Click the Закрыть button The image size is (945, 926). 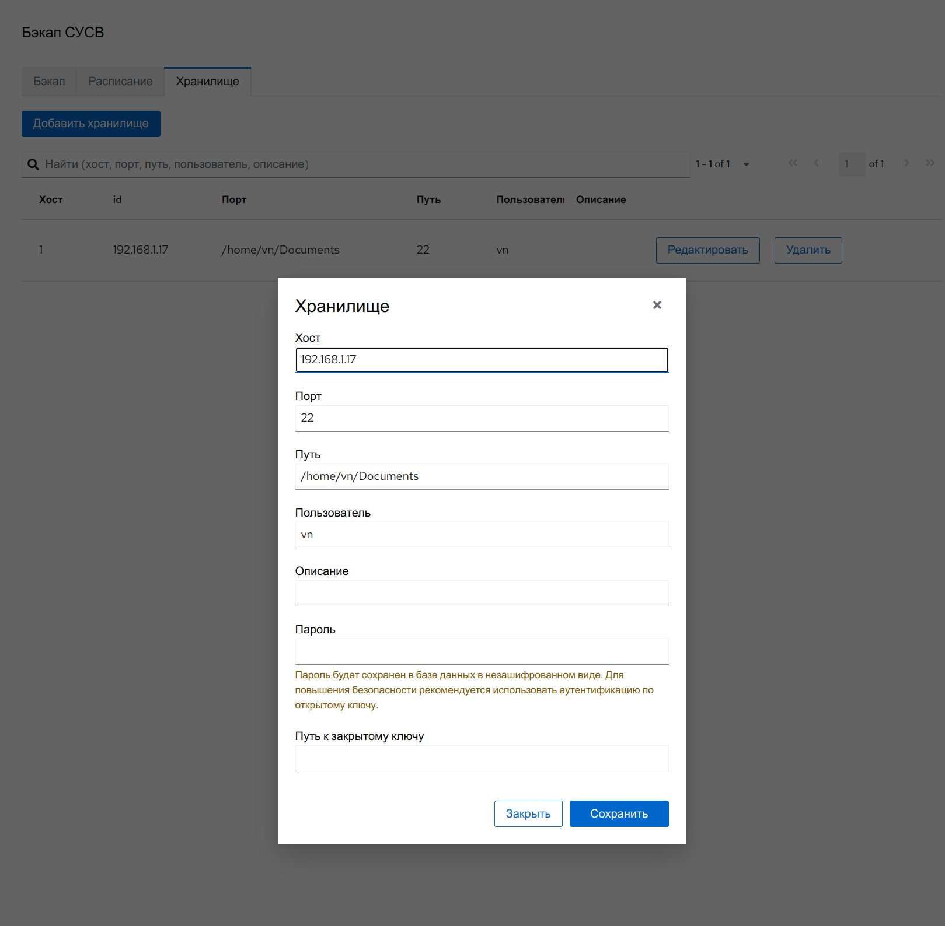[x=528, y=813]
